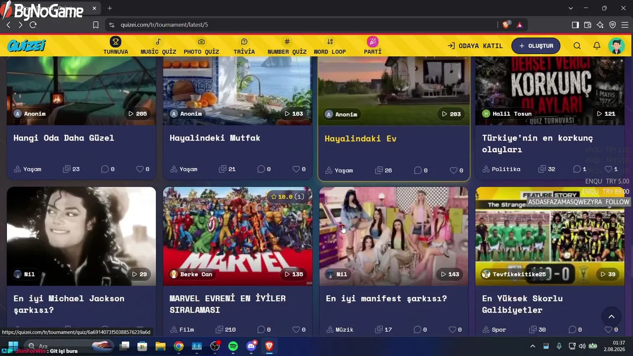
Task: Click author Tevfikekitike25 badge
Action: pyautogui.click(x=514, y=274)
